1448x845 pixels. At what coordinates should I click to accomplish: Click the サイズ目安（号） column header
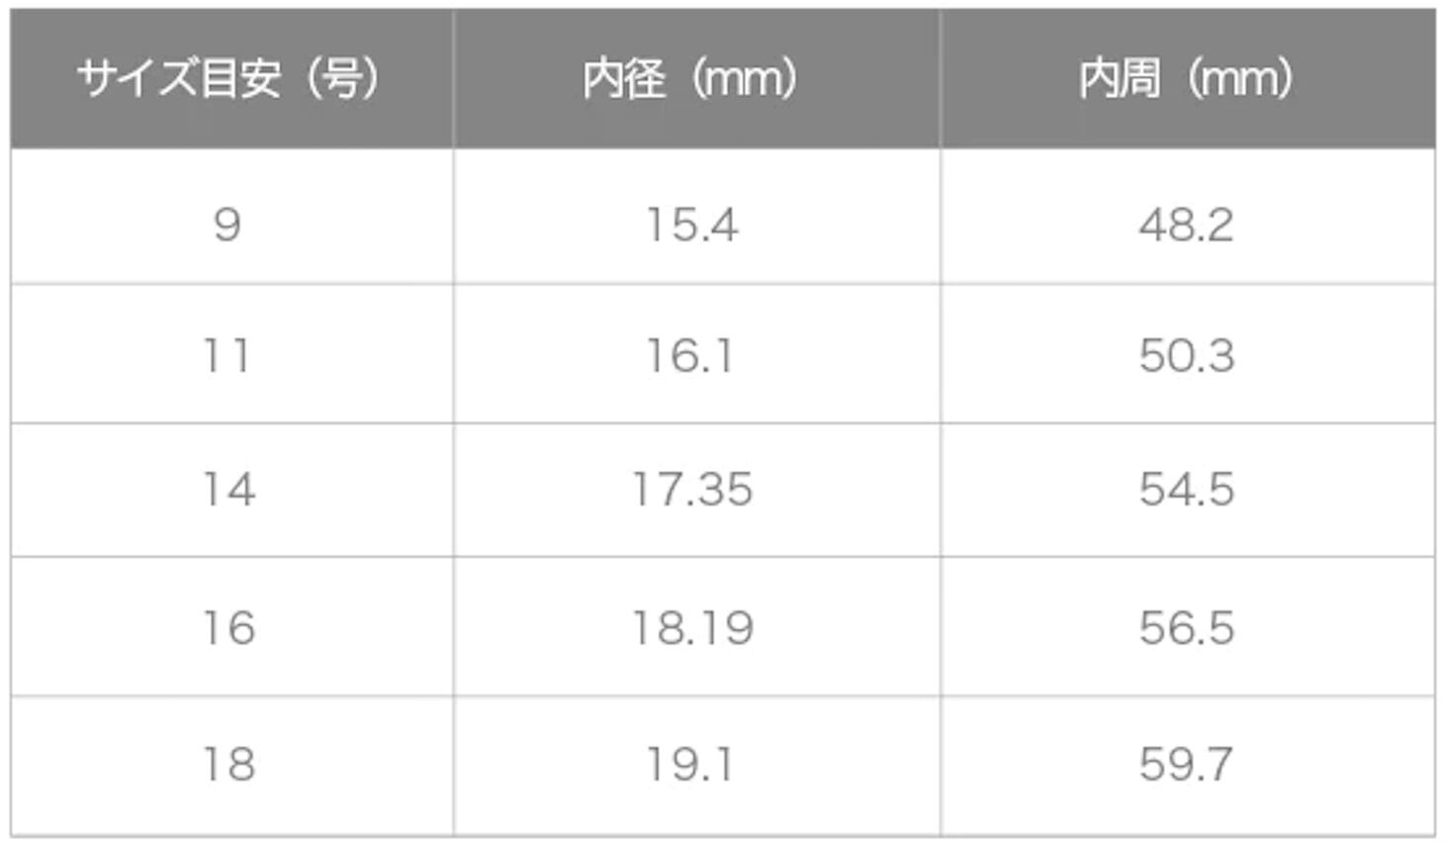231,79
